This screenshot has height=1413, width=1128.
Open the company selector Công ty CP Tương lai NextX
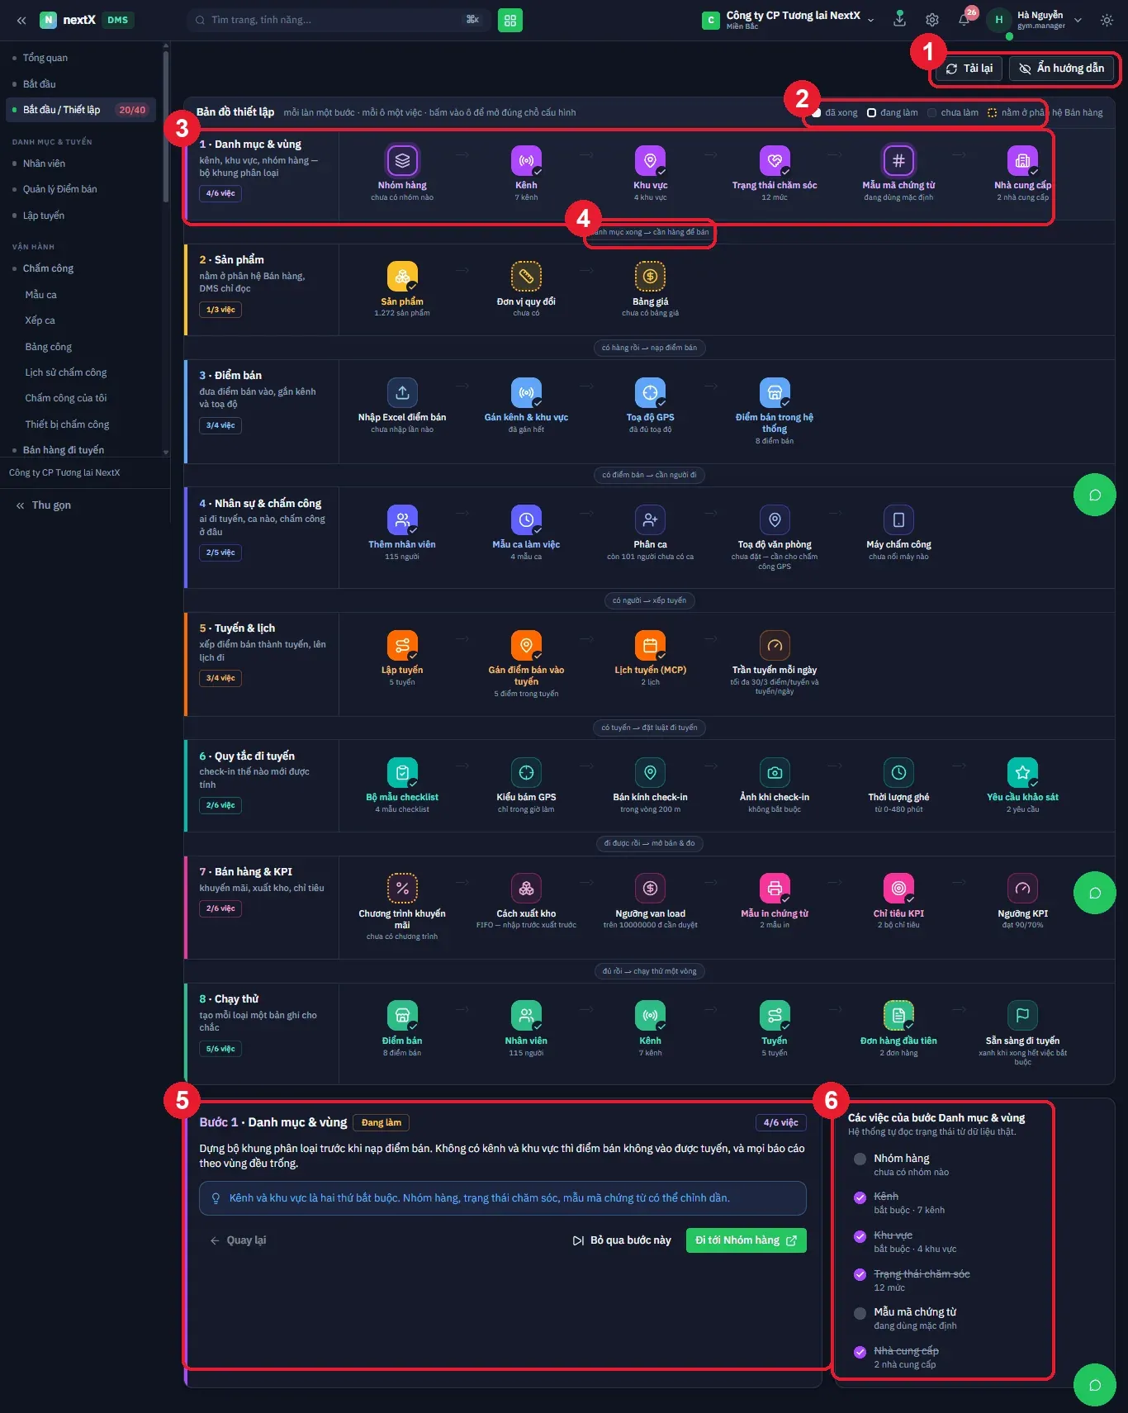tap(789, 20)
